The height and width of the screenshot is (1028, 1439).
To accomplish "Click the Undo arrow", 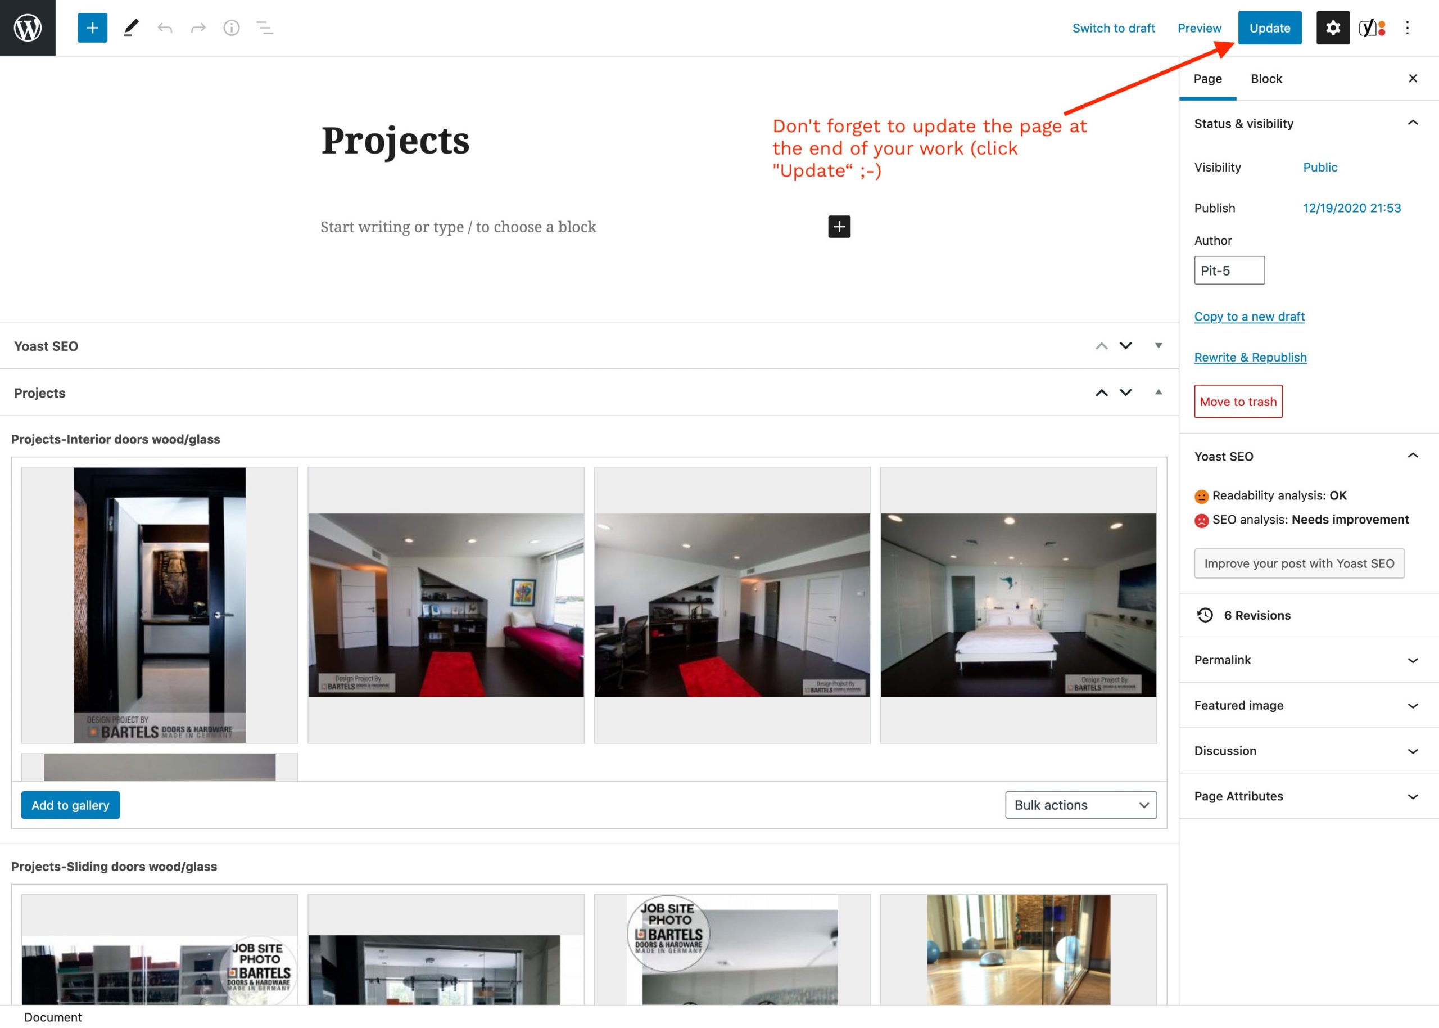I will [165, 28].
